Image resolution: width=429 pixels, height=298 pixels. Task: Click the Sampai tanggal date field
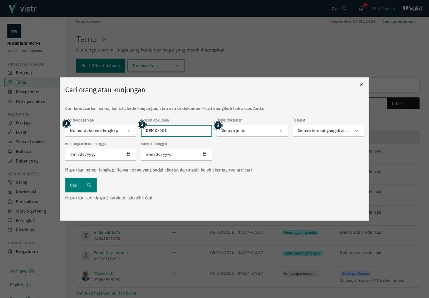(x=177, y=155)
